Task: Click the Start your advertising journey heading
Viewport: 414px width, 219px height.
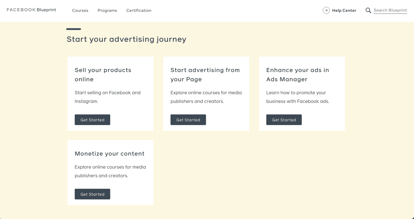Action: [126, 39]
